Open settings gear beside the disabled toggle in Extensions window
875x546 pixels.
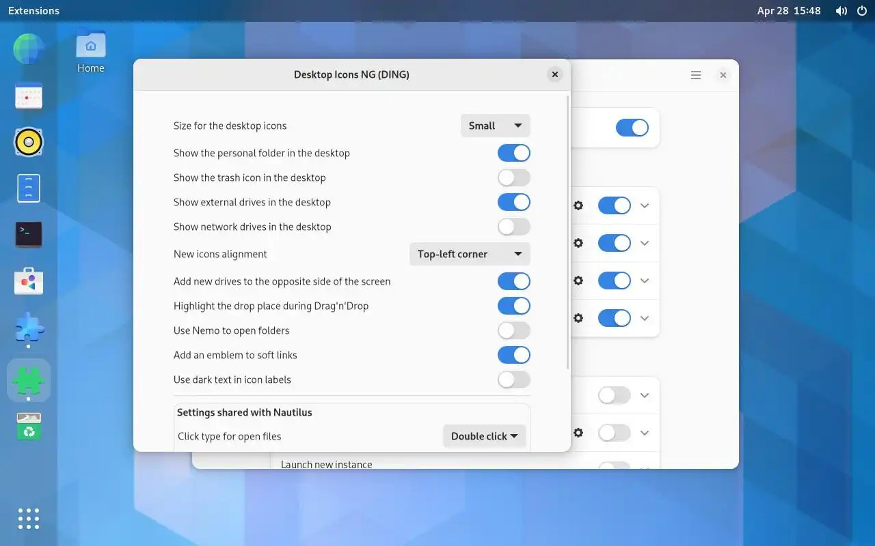(578, 433)
